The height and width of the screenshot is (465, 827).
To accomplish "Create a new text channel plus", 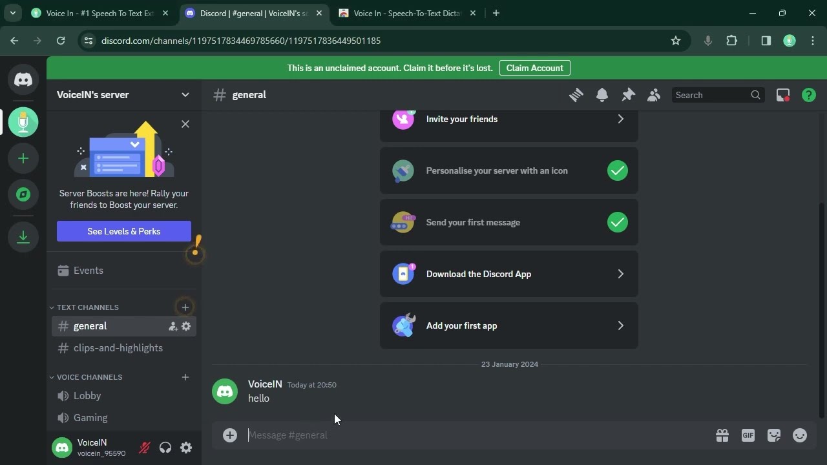I will 185,307.
